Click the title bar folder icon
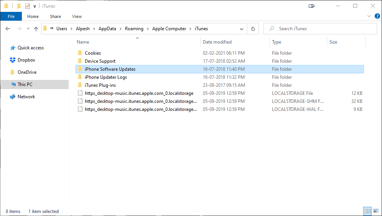382x216 pixels. (7, 6)
